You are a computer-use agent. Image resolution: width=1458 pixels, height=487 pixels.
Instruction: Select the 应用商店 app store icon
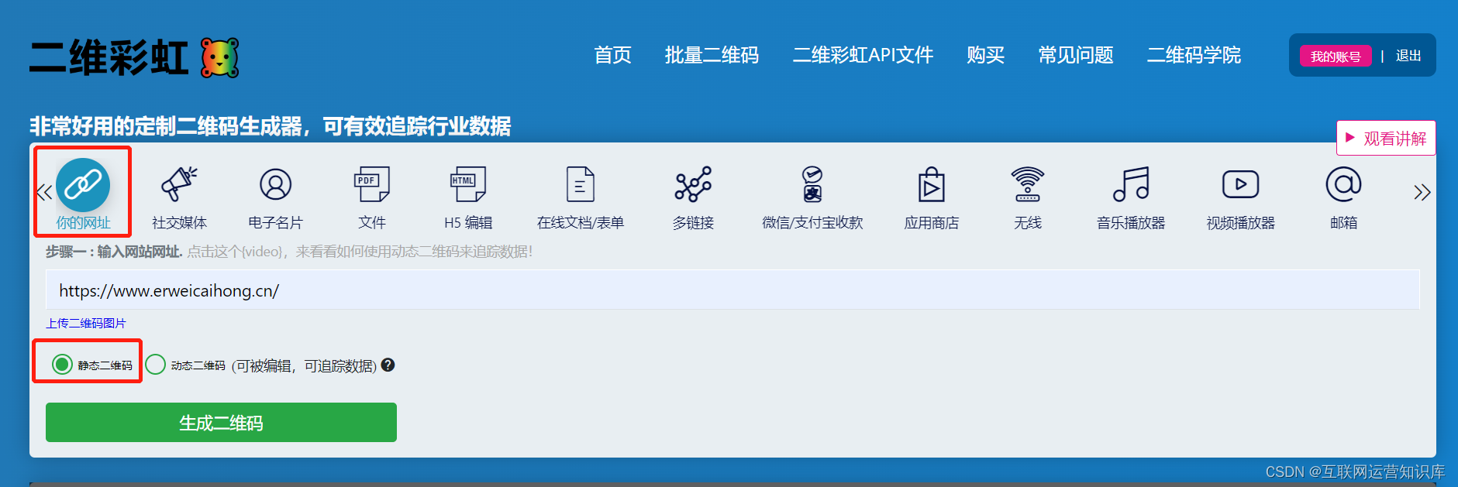pyautogui.click(x=932, y=184)
